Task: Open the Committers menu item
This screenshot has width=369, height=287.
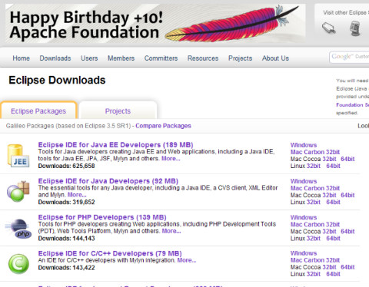Action: point(161,58)
